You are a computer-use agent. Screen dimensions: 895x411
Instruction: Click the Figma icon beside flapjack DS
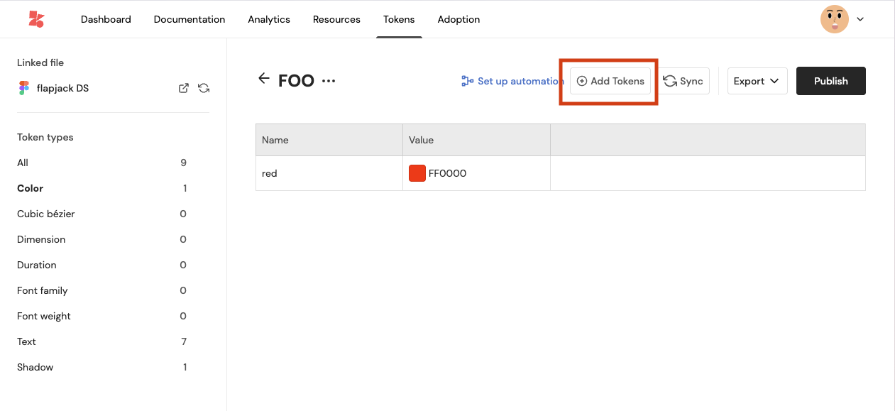(24, 88)
